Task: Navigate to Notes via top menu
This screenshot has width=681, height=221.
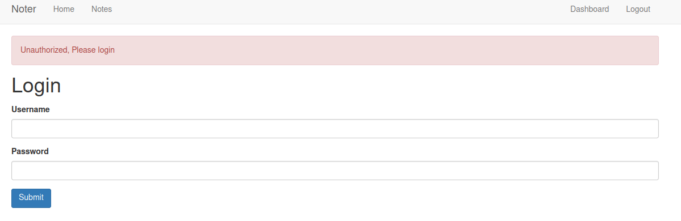Action: click(x=102, y=9)
